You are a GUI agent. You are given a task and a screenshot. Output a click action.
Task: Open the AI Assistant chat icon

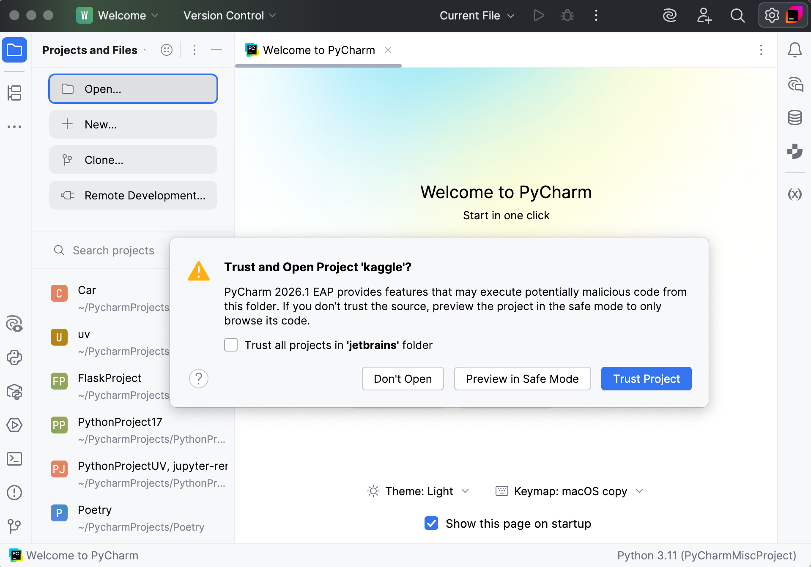(x=795, y=85)
